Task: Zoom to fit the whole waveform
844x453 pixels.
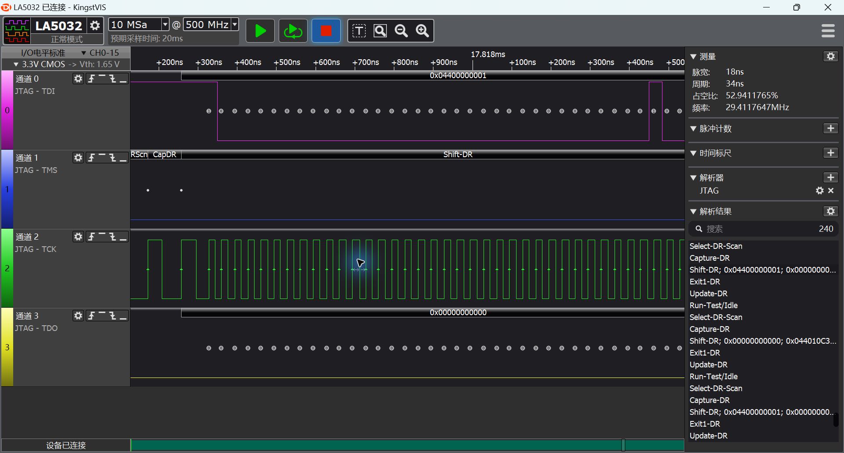Action: point(380,31)
